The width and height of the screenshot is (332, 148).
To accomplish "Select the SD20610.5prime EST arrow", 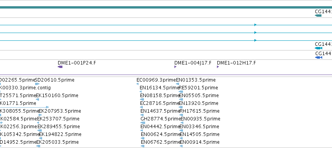I will coord(37,84).
